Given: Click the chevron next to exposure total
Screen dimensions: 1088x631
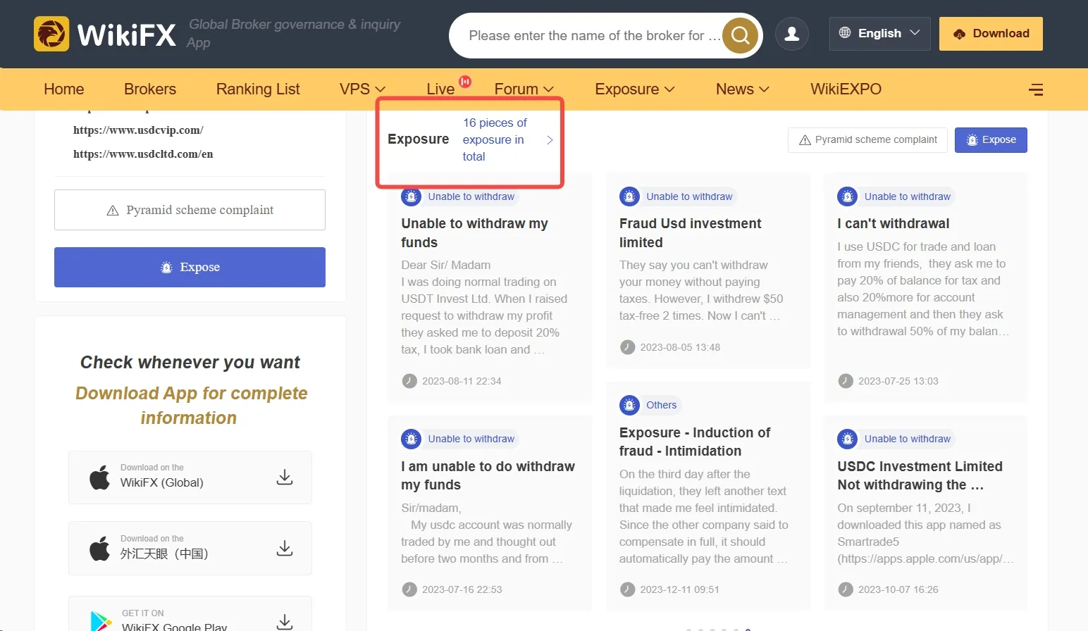Looking at the screenshot, I should click(x=550, y=140).
